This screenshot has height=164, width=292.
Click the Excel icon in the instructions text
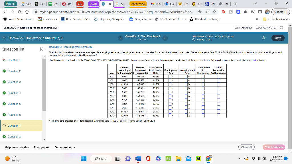[204, 60]
